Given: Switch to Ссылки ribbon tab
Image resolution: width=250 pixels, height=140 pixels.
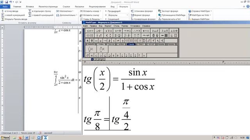Looking at the screenshot, I should tap(66, 7).
